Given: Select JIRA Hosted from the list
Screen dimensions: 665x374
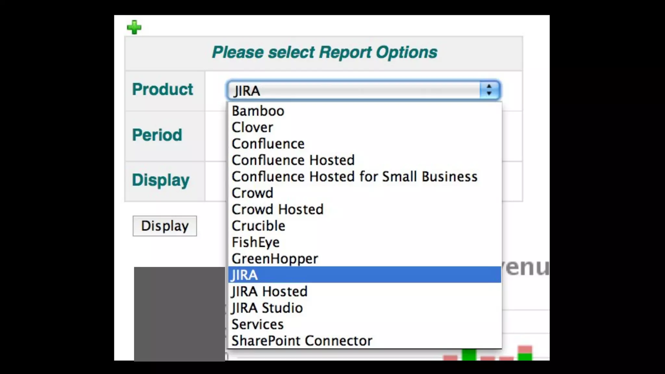Looking at the screenshot, I should pyautogui.click(x=269, y=292).
